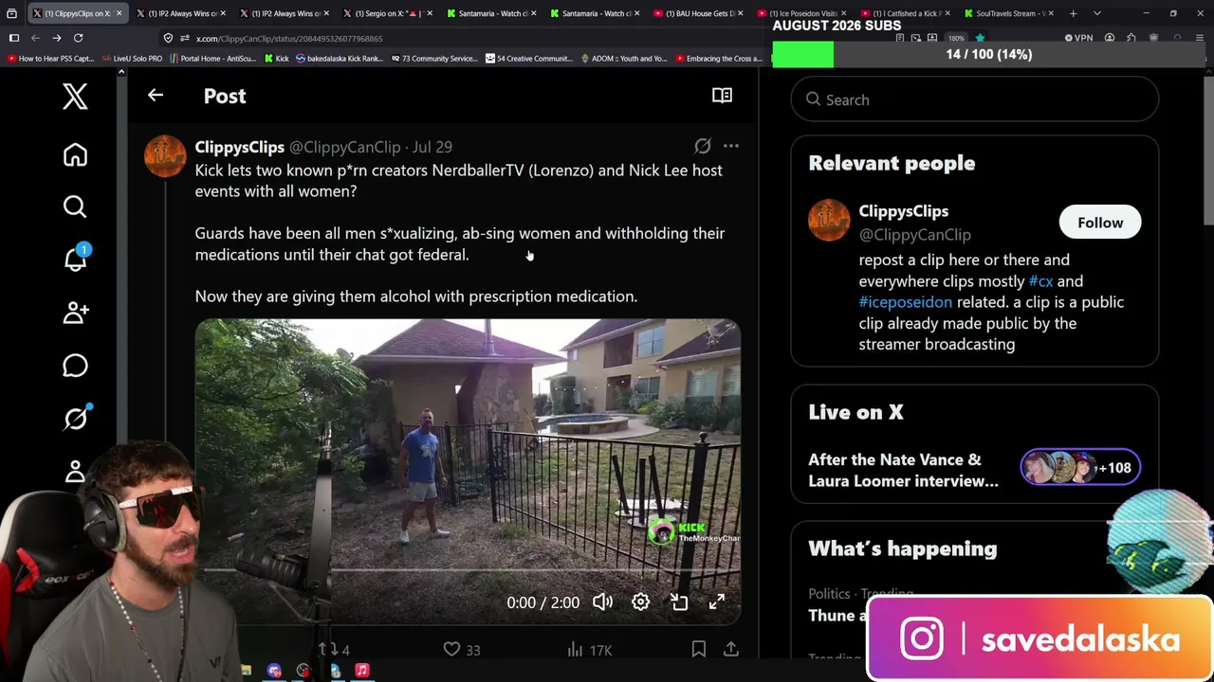Open the browser workspaces button at top-left
This screenshot has width=1214, height=682.
pos(11,14)
